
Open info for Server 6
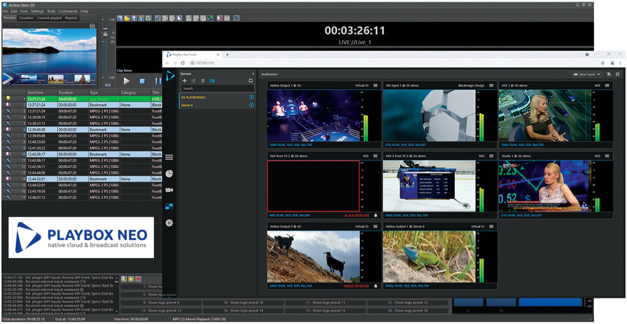(251, 105)
